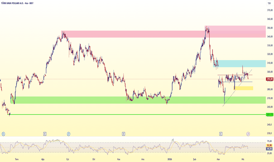Click the 340,00 price axis label
The width and height of the screenshot is (274, 162).
point(270,37)
